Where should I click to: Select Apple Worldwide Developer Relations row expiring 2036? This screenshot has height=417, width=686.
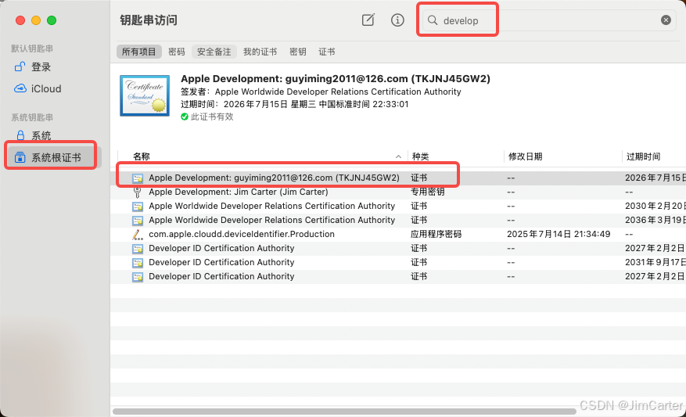[398, 220]
